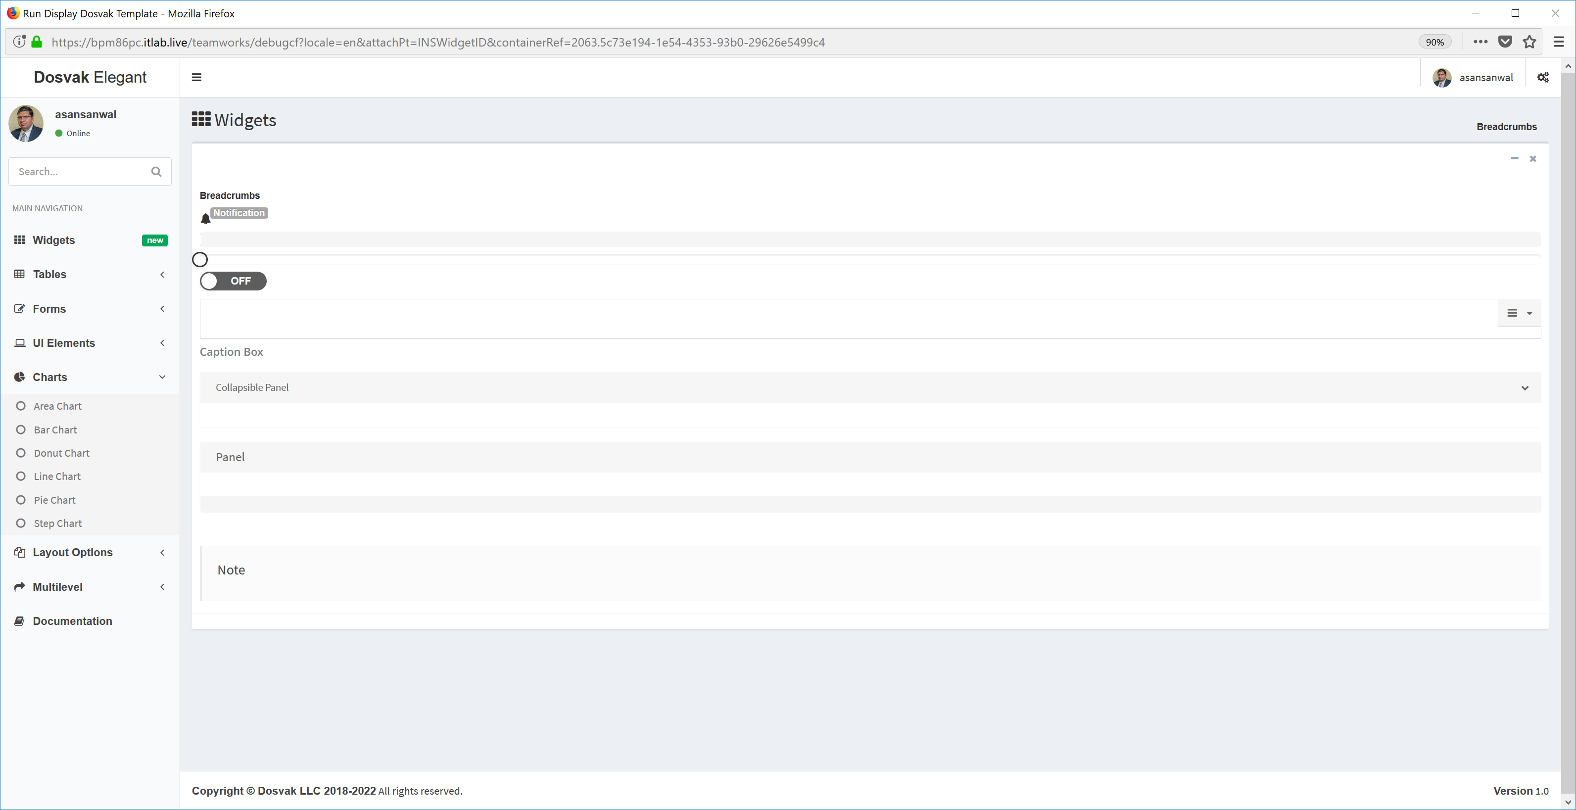This screenshot has width=1576, height=810.
Task: Open Multilevel sidebar menu item
Action: coord(90,586)
